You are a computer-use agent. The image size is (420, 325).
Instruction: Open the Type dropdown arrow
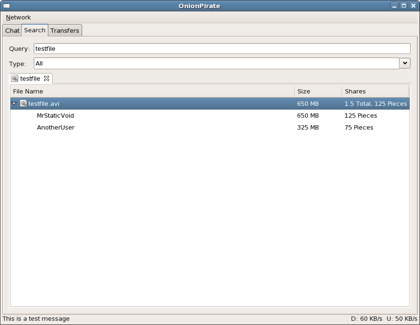coord(405,63)
